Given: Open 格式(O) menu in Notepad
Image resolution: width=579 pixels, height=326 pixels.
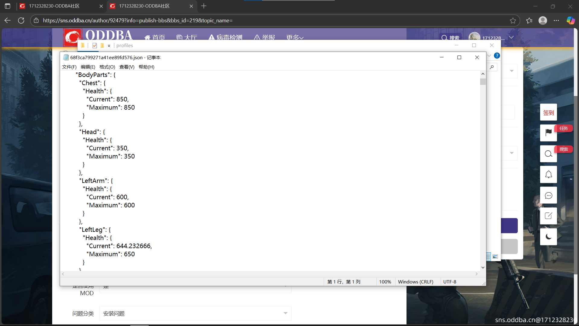Looking at the screenshot, I should click(x=107, y=67).
